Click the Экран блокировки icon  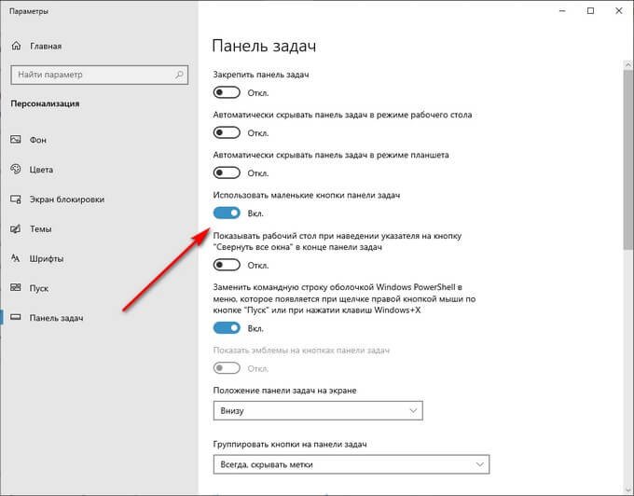tap(16, 199)
